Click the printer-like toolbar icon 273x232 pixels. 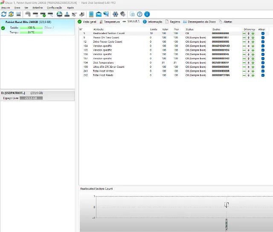(82, 14)
